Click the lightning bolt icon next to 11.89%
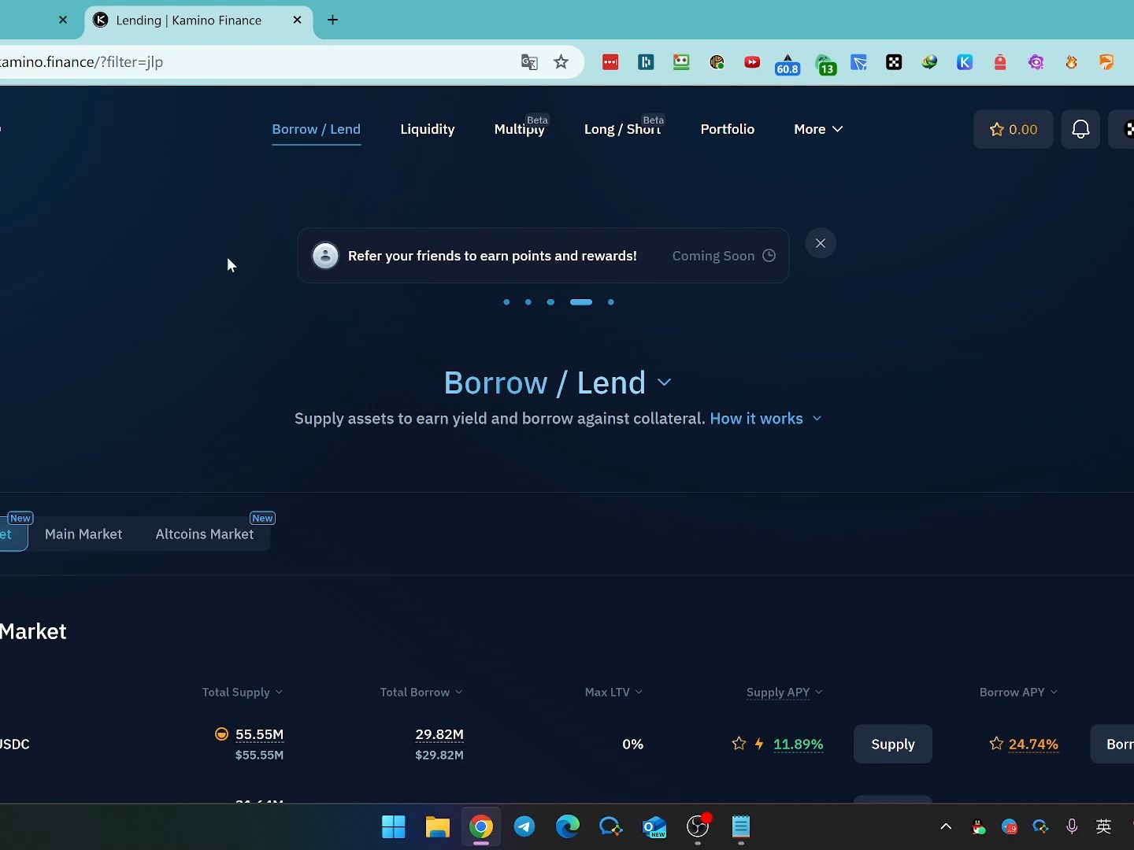 [x=759, y=744]
